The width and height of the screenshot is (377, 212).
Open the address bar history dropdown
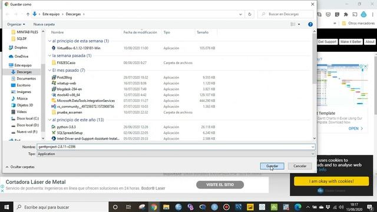coord(240,14)
